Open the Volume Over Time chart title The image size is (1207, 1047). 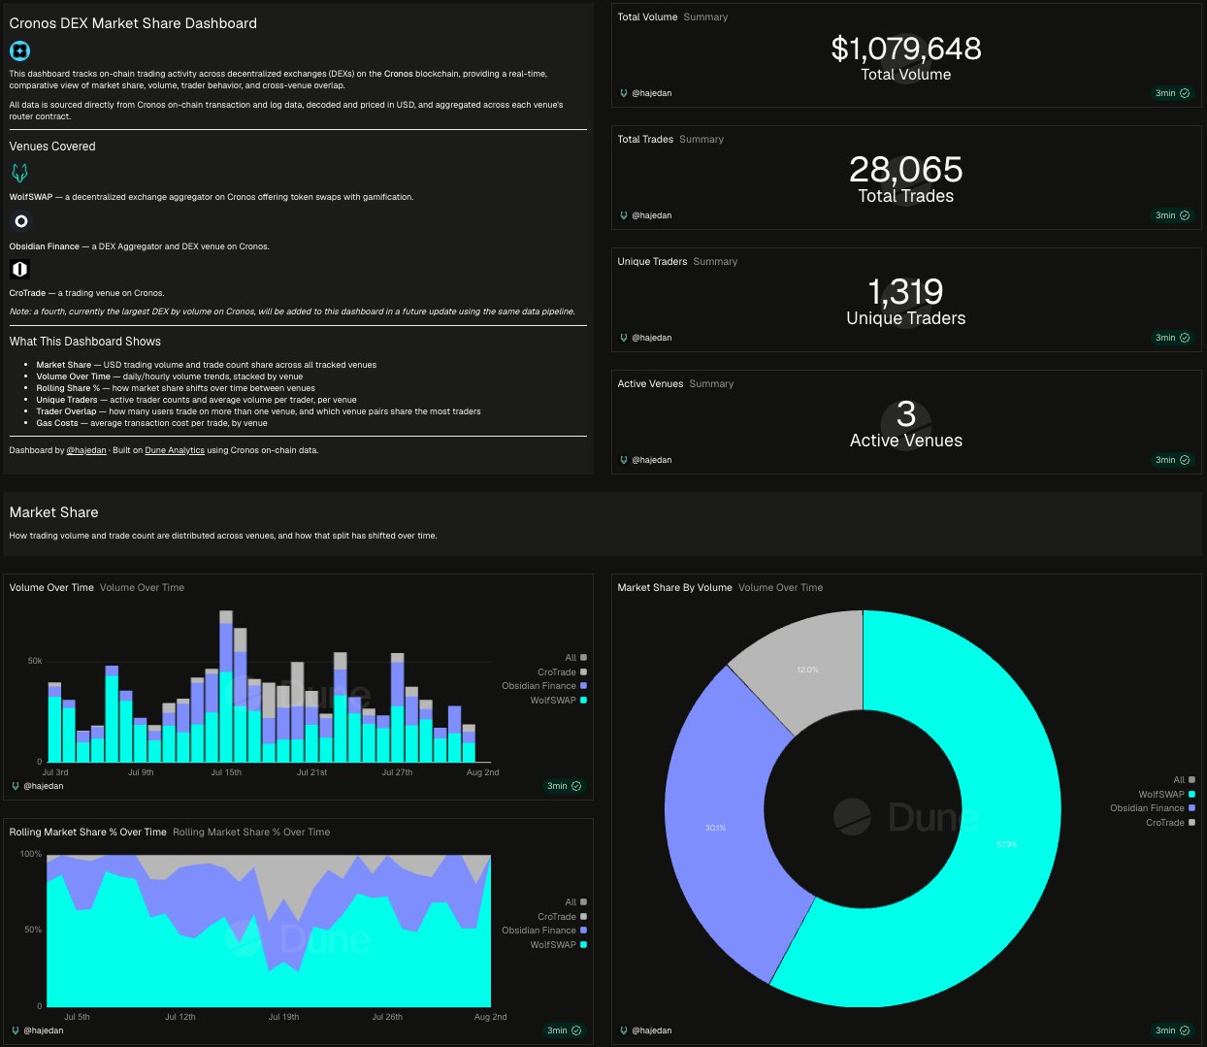coord(51,588)
